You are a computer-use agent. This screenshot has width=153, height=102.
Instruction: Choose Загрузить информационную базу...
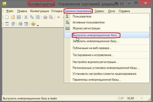107,41
